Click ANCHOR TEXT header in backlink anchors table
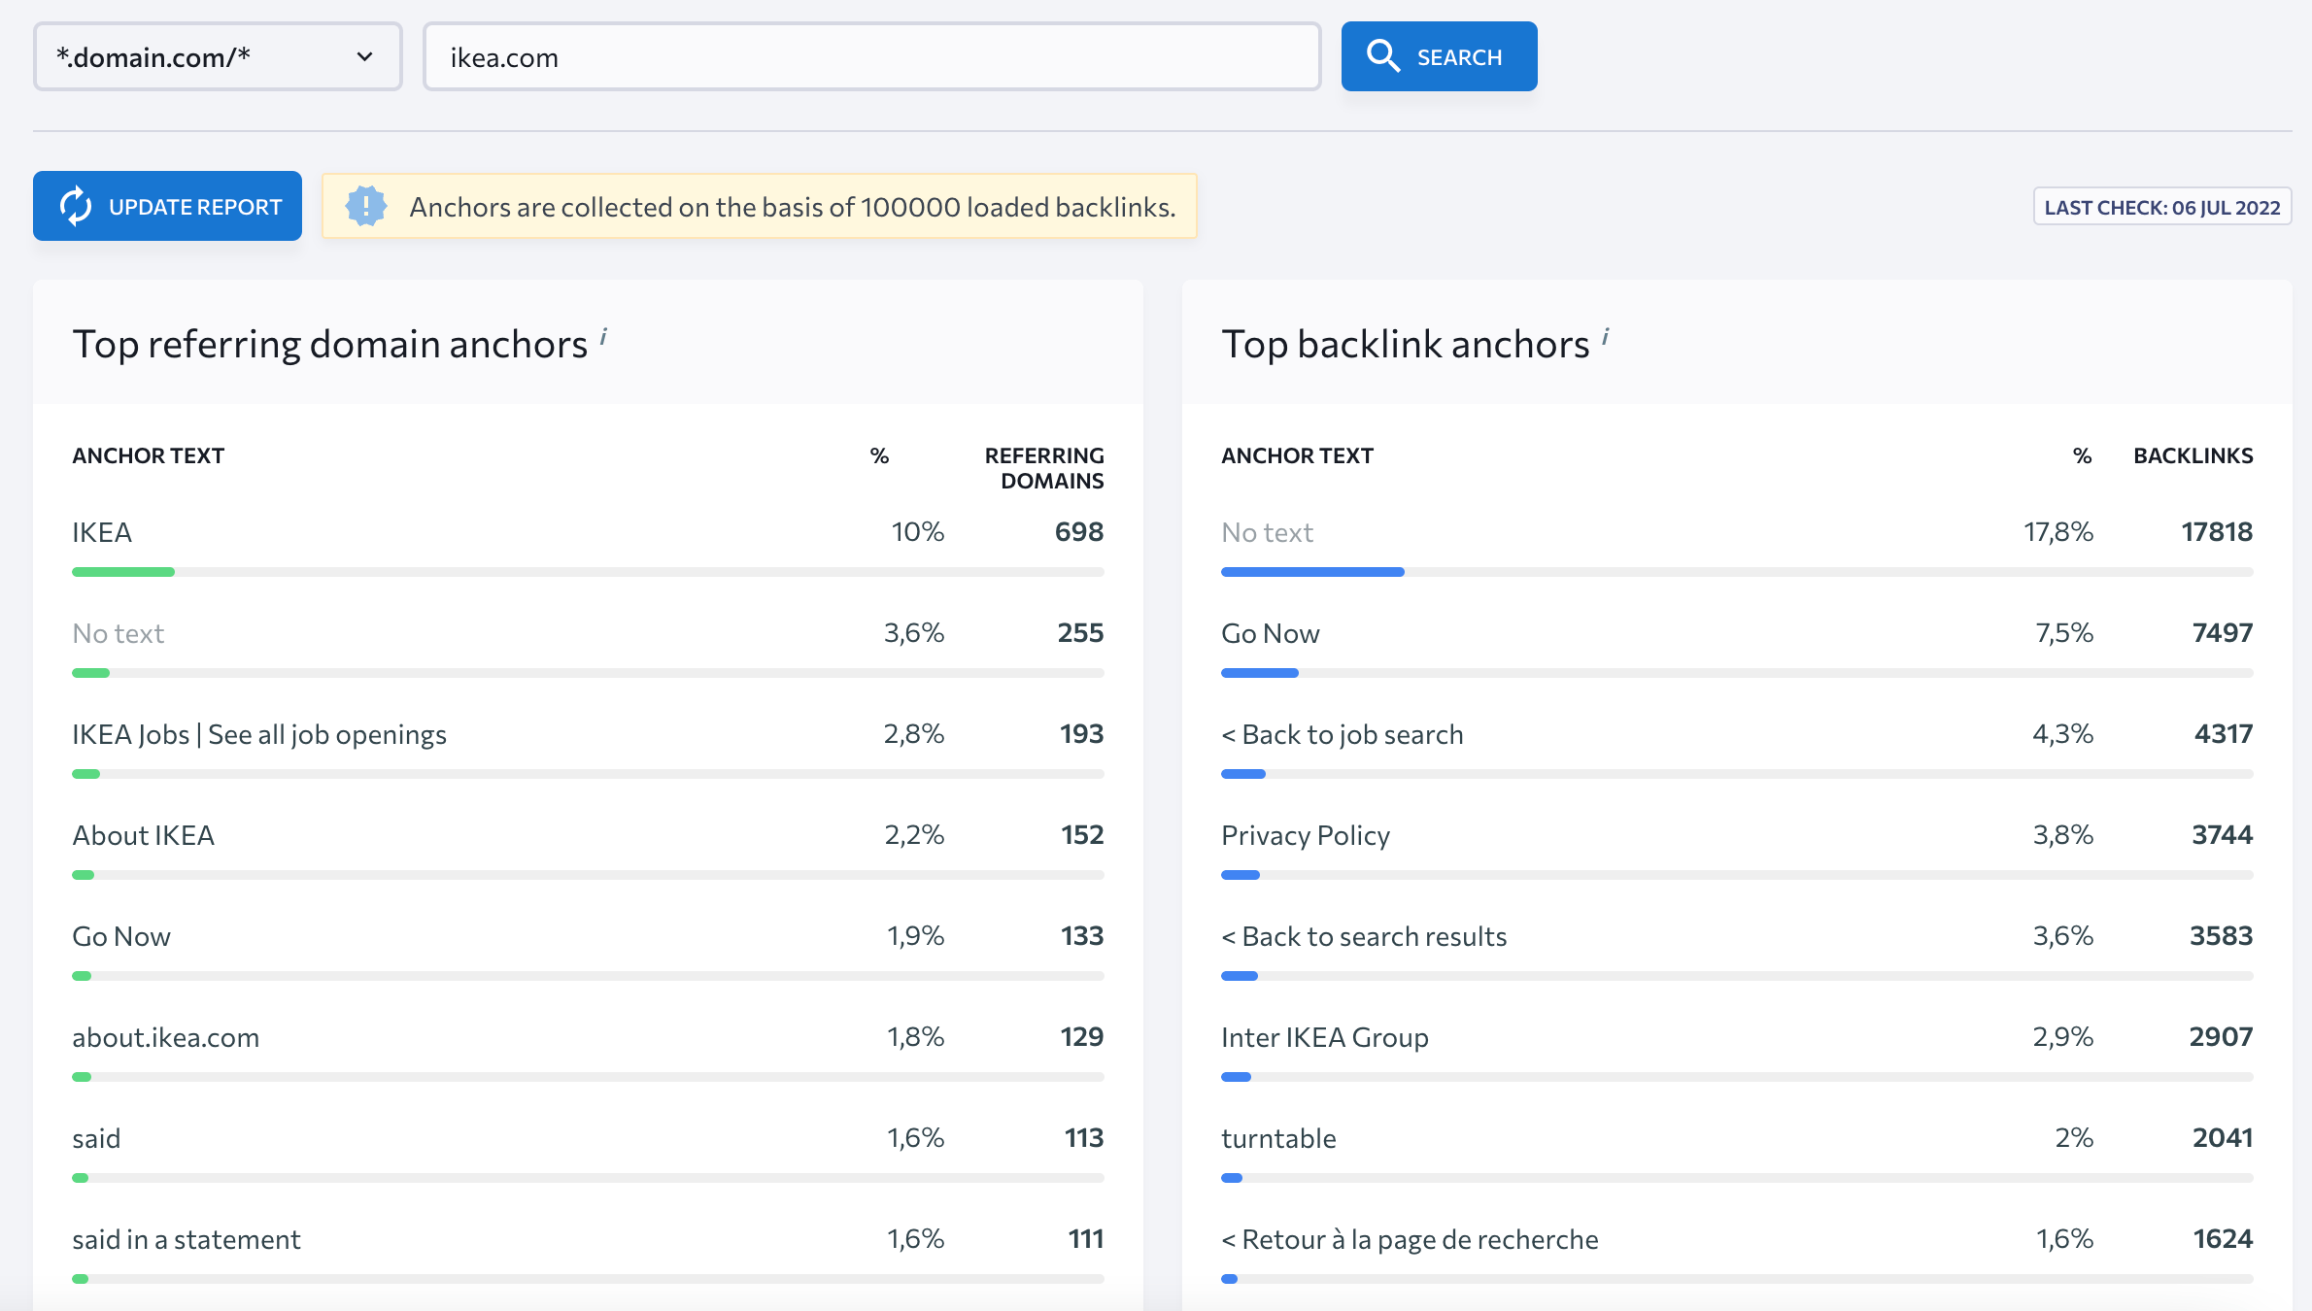 1297,455
